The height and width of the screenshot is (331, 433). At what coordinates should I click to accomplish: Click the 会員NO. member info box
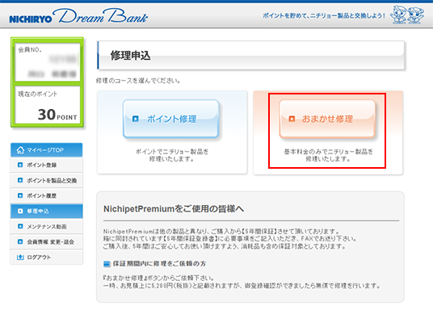coord(48,62)
